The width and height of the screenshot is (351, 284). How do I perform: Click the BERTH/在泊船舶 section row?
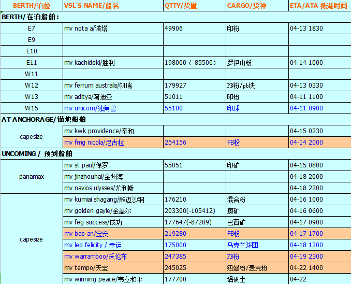175,17
